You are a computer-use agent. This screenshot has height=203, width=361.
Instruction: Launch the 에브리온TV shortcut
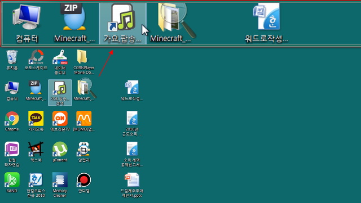click(60, 121)
